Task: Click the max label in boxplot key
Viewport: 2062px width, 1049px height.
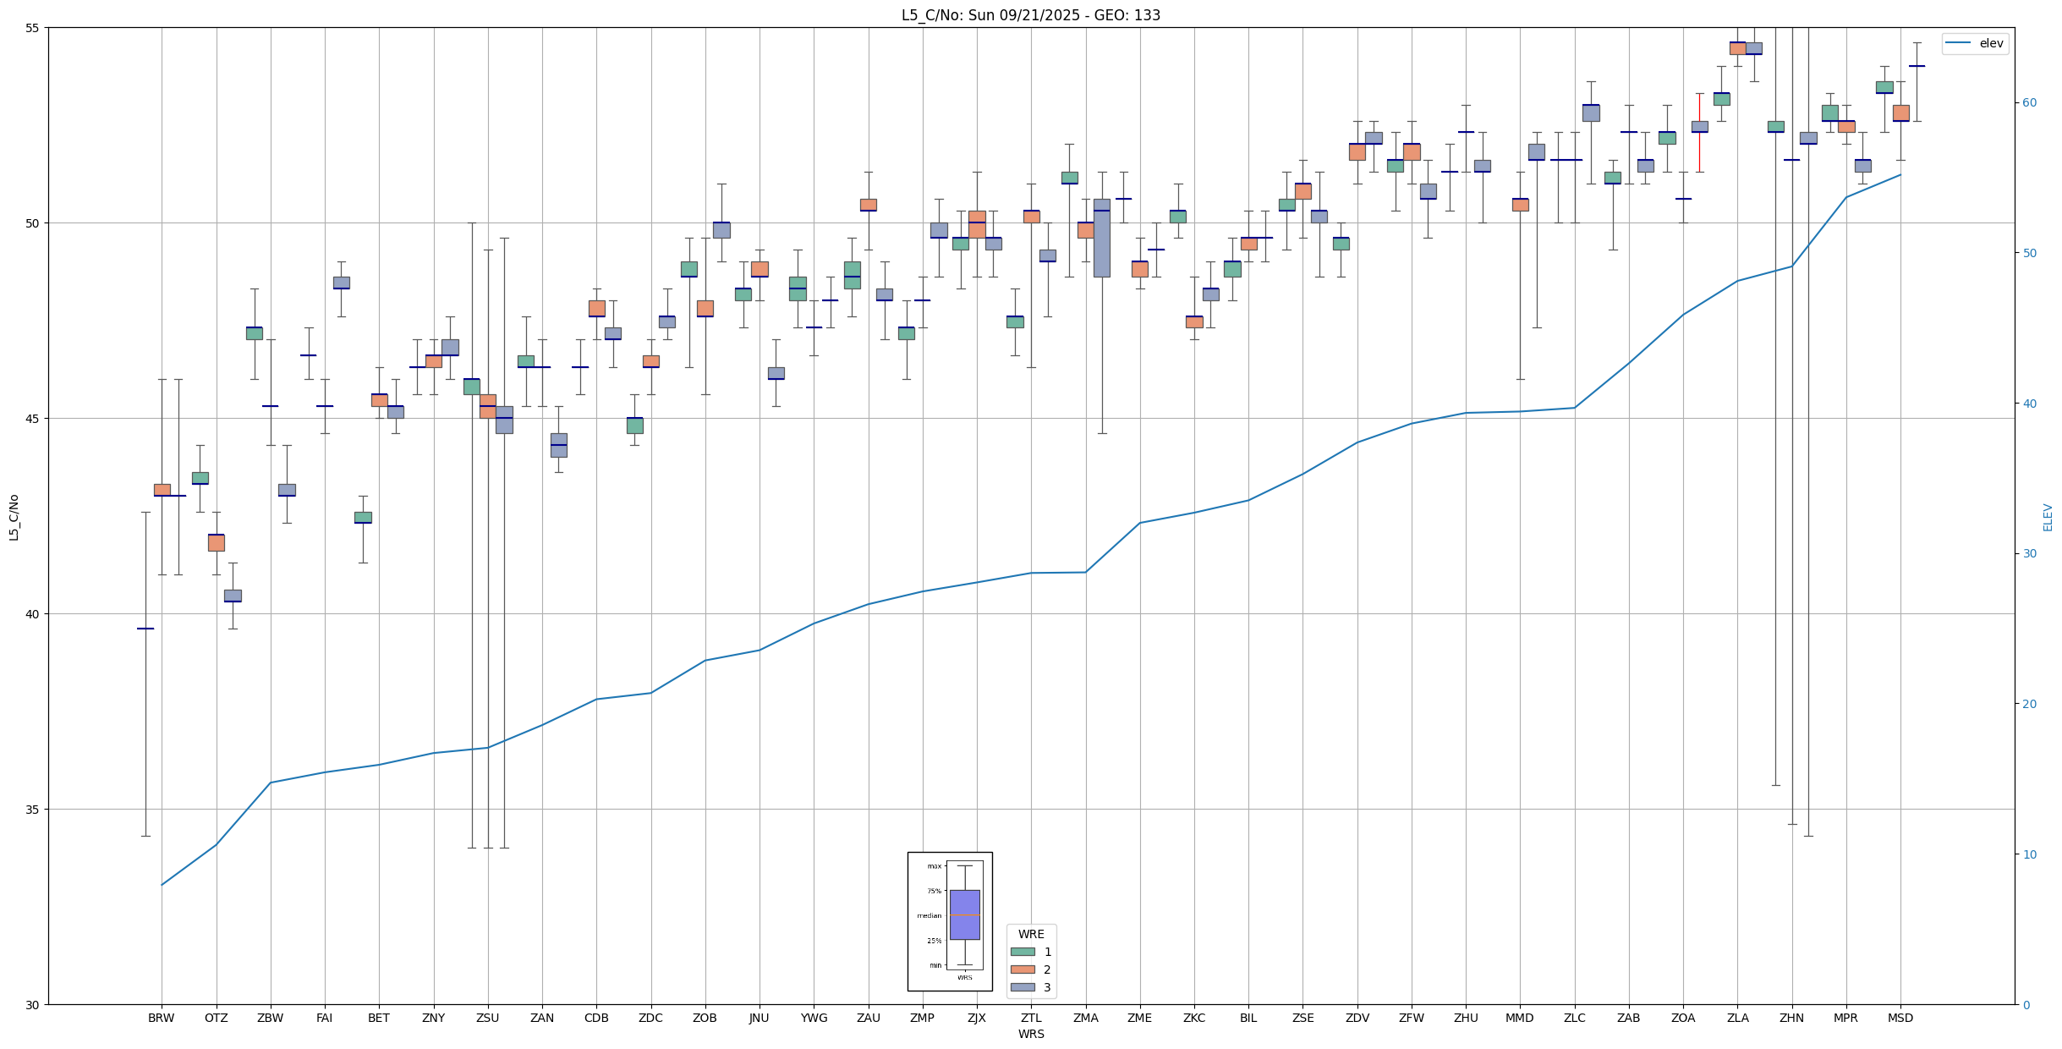Action: (x=934, y=866)
